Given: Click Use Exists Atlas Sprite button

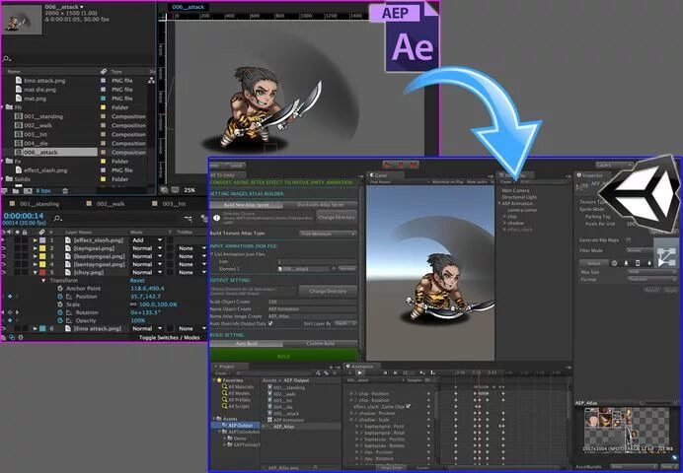Looking at the screenshot, I should click(321, 204).
